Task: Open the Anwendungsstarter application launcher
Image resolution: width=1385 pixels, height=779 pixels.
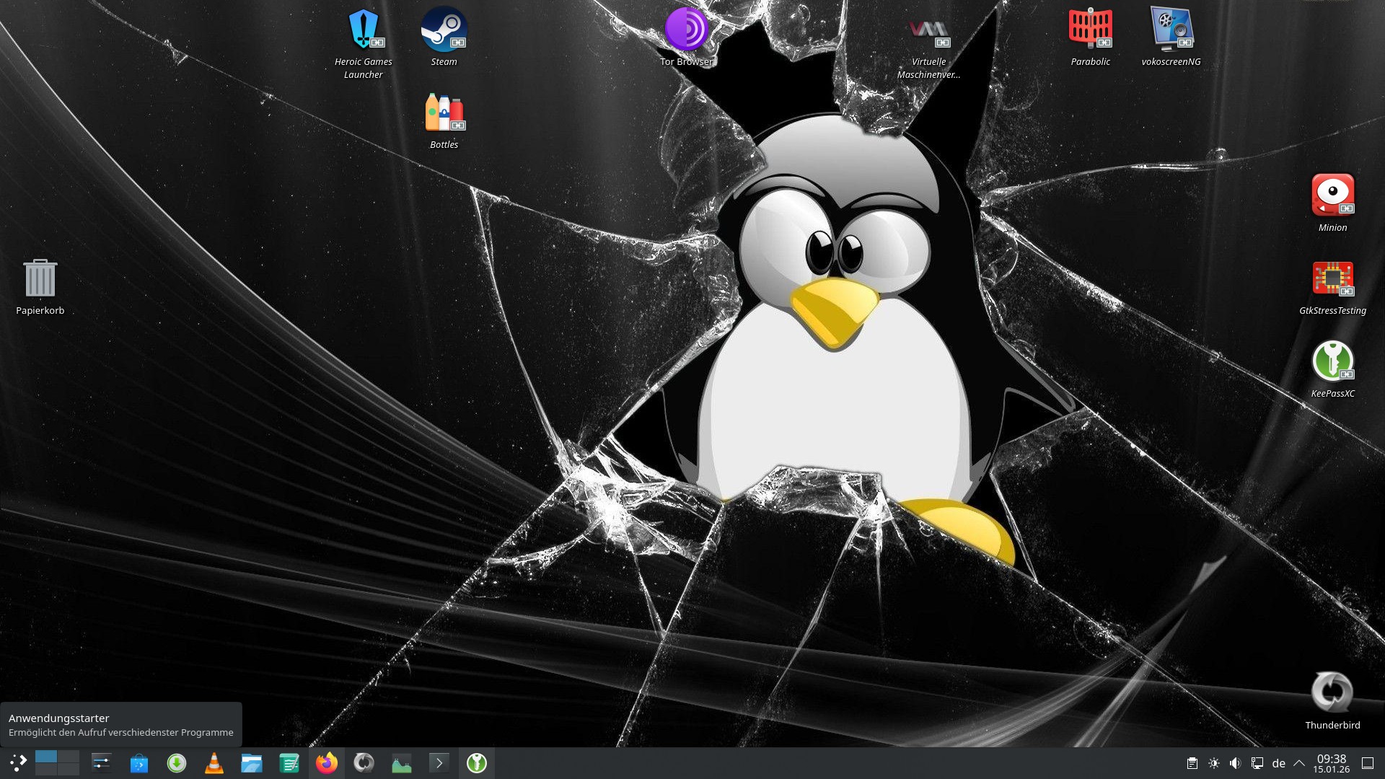Action: (x=18, y=762)
